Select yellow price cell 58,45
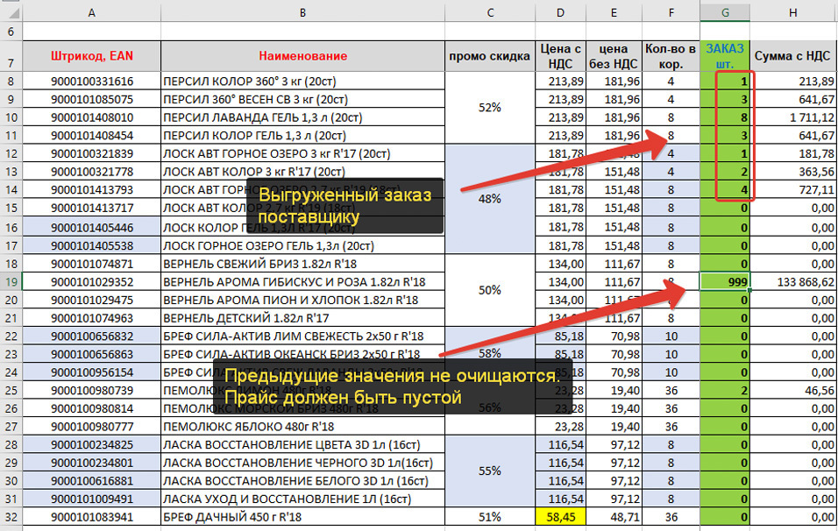The image size is (838, 531). [560, 517]
